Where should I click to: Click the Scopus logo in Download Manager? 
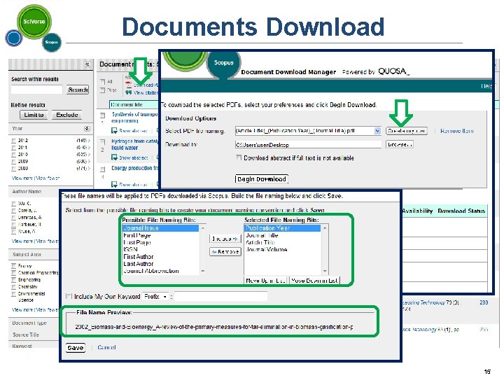coord(224,63)
